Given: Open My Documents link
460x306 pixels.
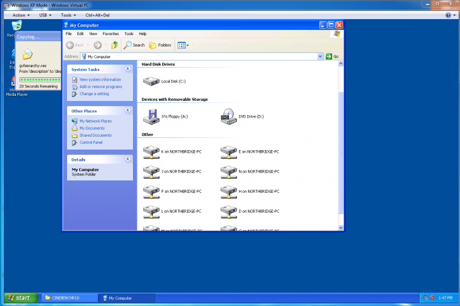Looking at the screenshot, I should (x=92, y=128).
